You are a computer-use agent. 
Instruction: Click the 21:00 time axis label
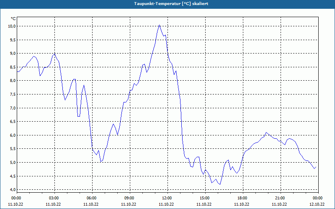click(281, 198)
